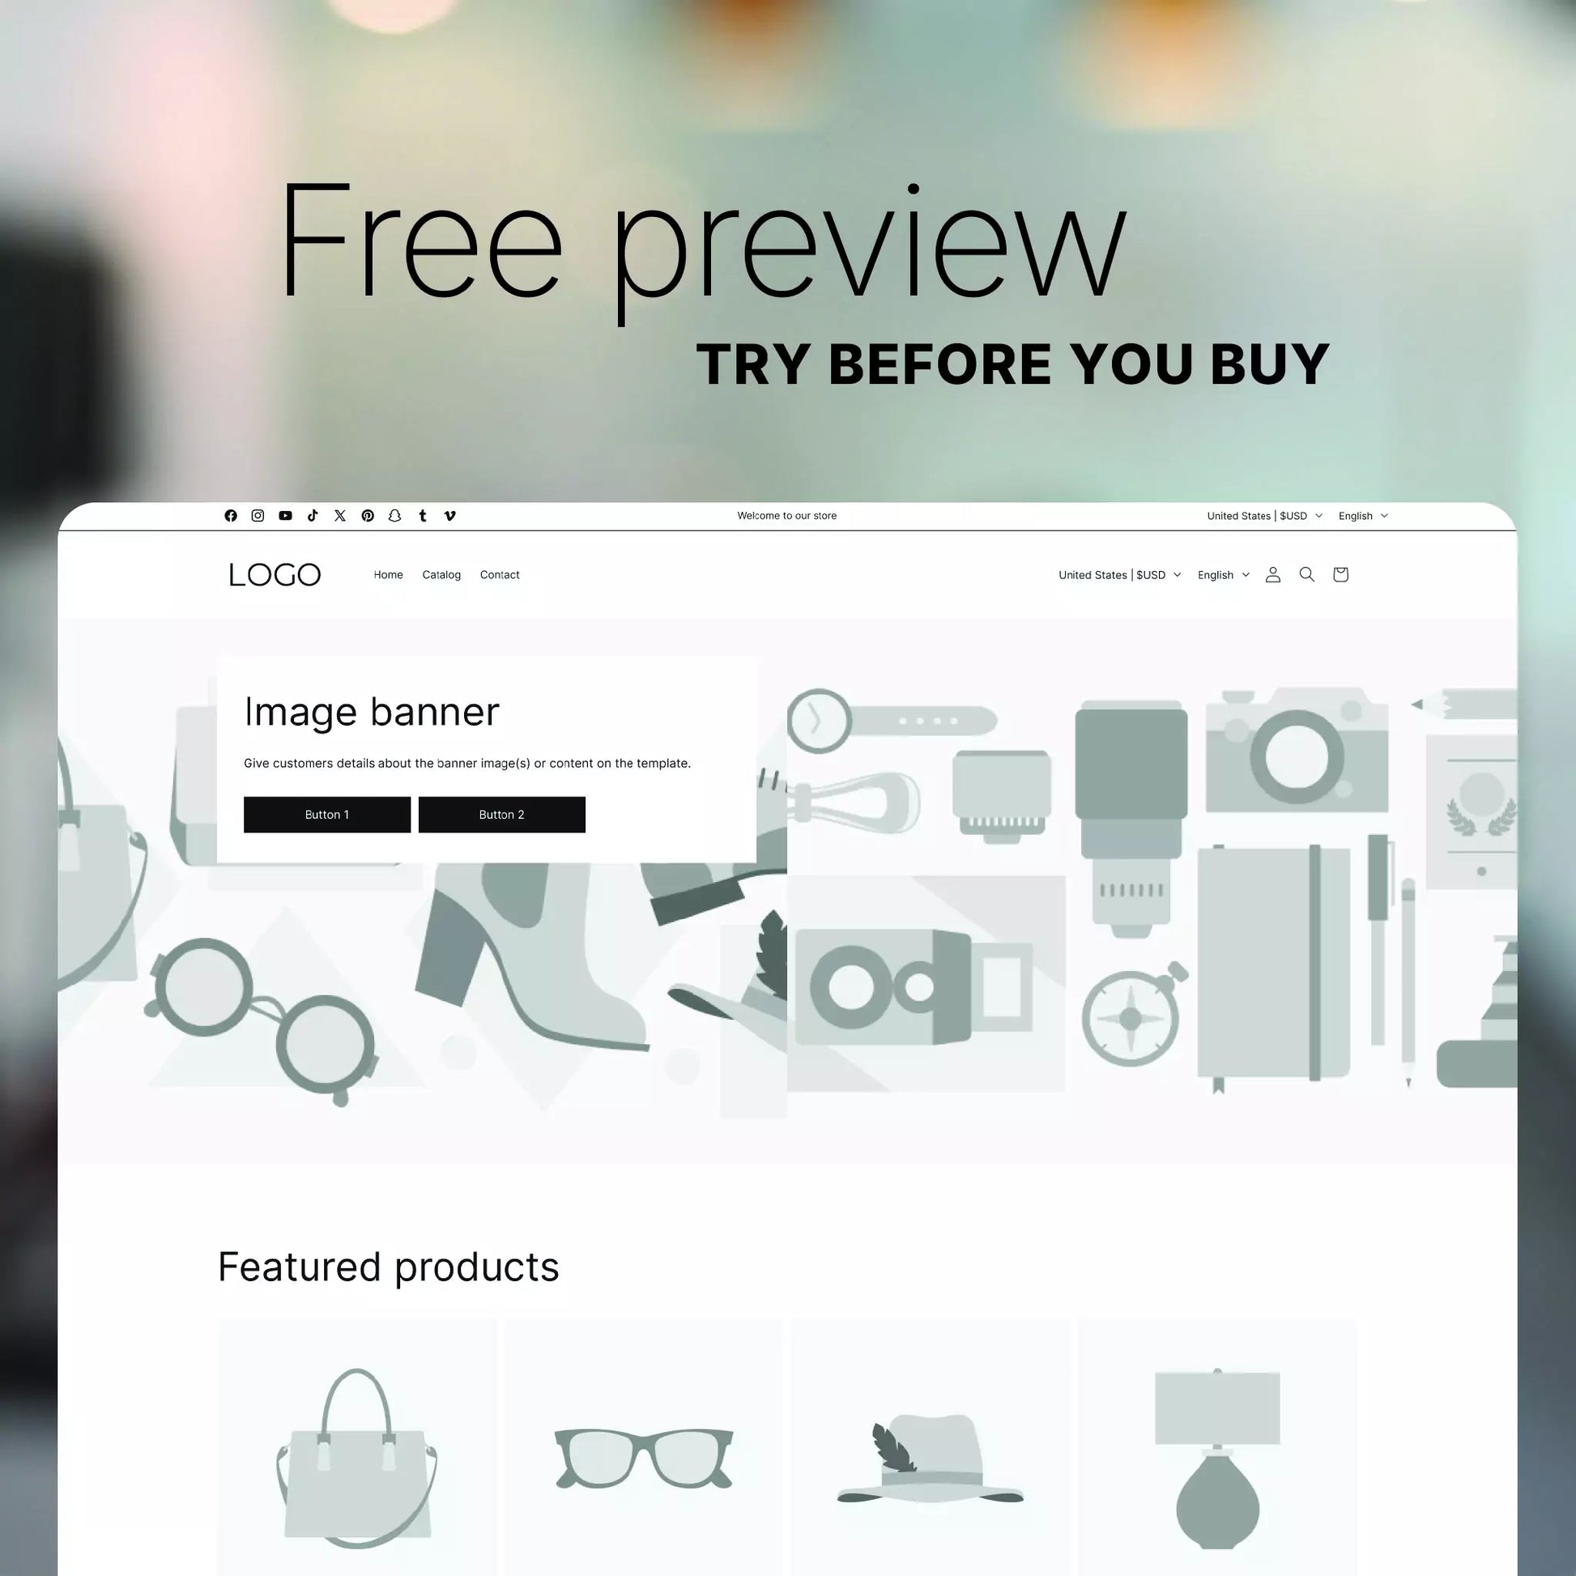
Task: Expand the English language dropdown
Action: [x=1222, y=574]
